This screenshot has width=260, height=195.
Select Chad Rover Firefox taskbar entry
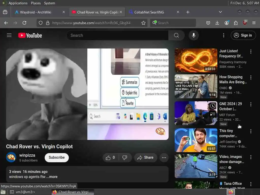(73, 192)
